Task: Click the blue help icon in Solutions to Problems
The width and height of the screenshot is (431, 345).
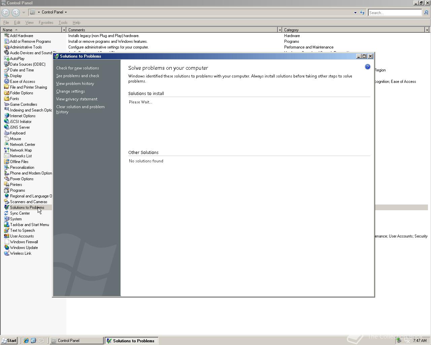Action: [367, 67]
